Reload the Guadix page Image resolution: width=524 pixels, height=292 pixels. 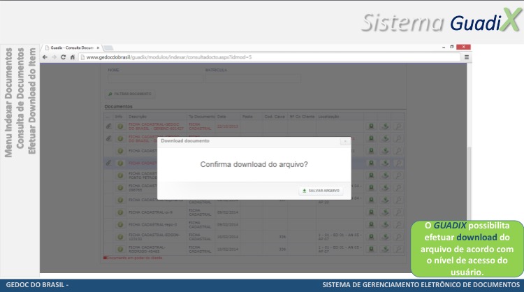coord(63,57)
